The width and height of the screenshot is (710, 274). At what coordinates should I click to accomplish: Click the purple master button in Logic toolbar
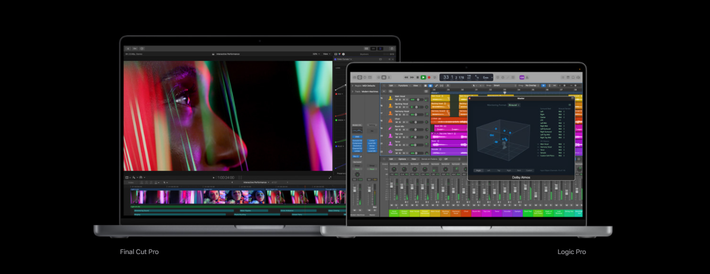[x=522, y=77]
